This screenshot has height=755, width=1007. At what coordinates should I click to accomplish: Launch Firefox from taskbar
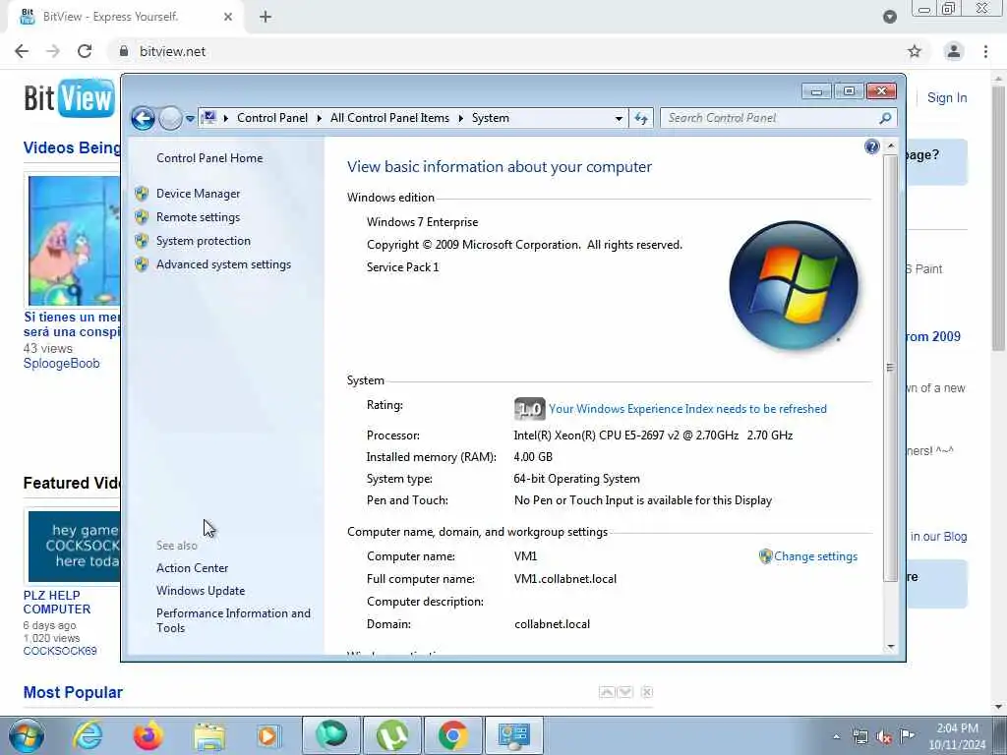pyautogui.click(x=148, y=735)
